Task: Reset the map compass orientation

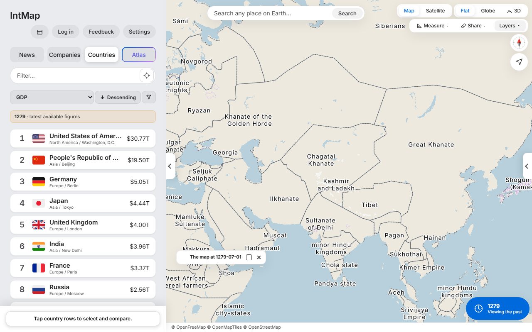Action: [x=519, y=43]
